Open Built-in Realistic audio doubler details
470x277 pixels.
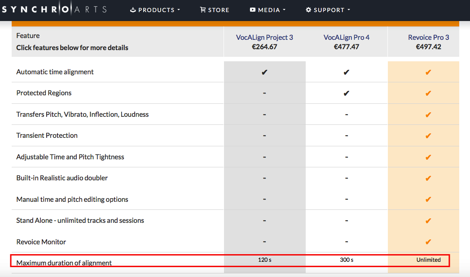62,178
